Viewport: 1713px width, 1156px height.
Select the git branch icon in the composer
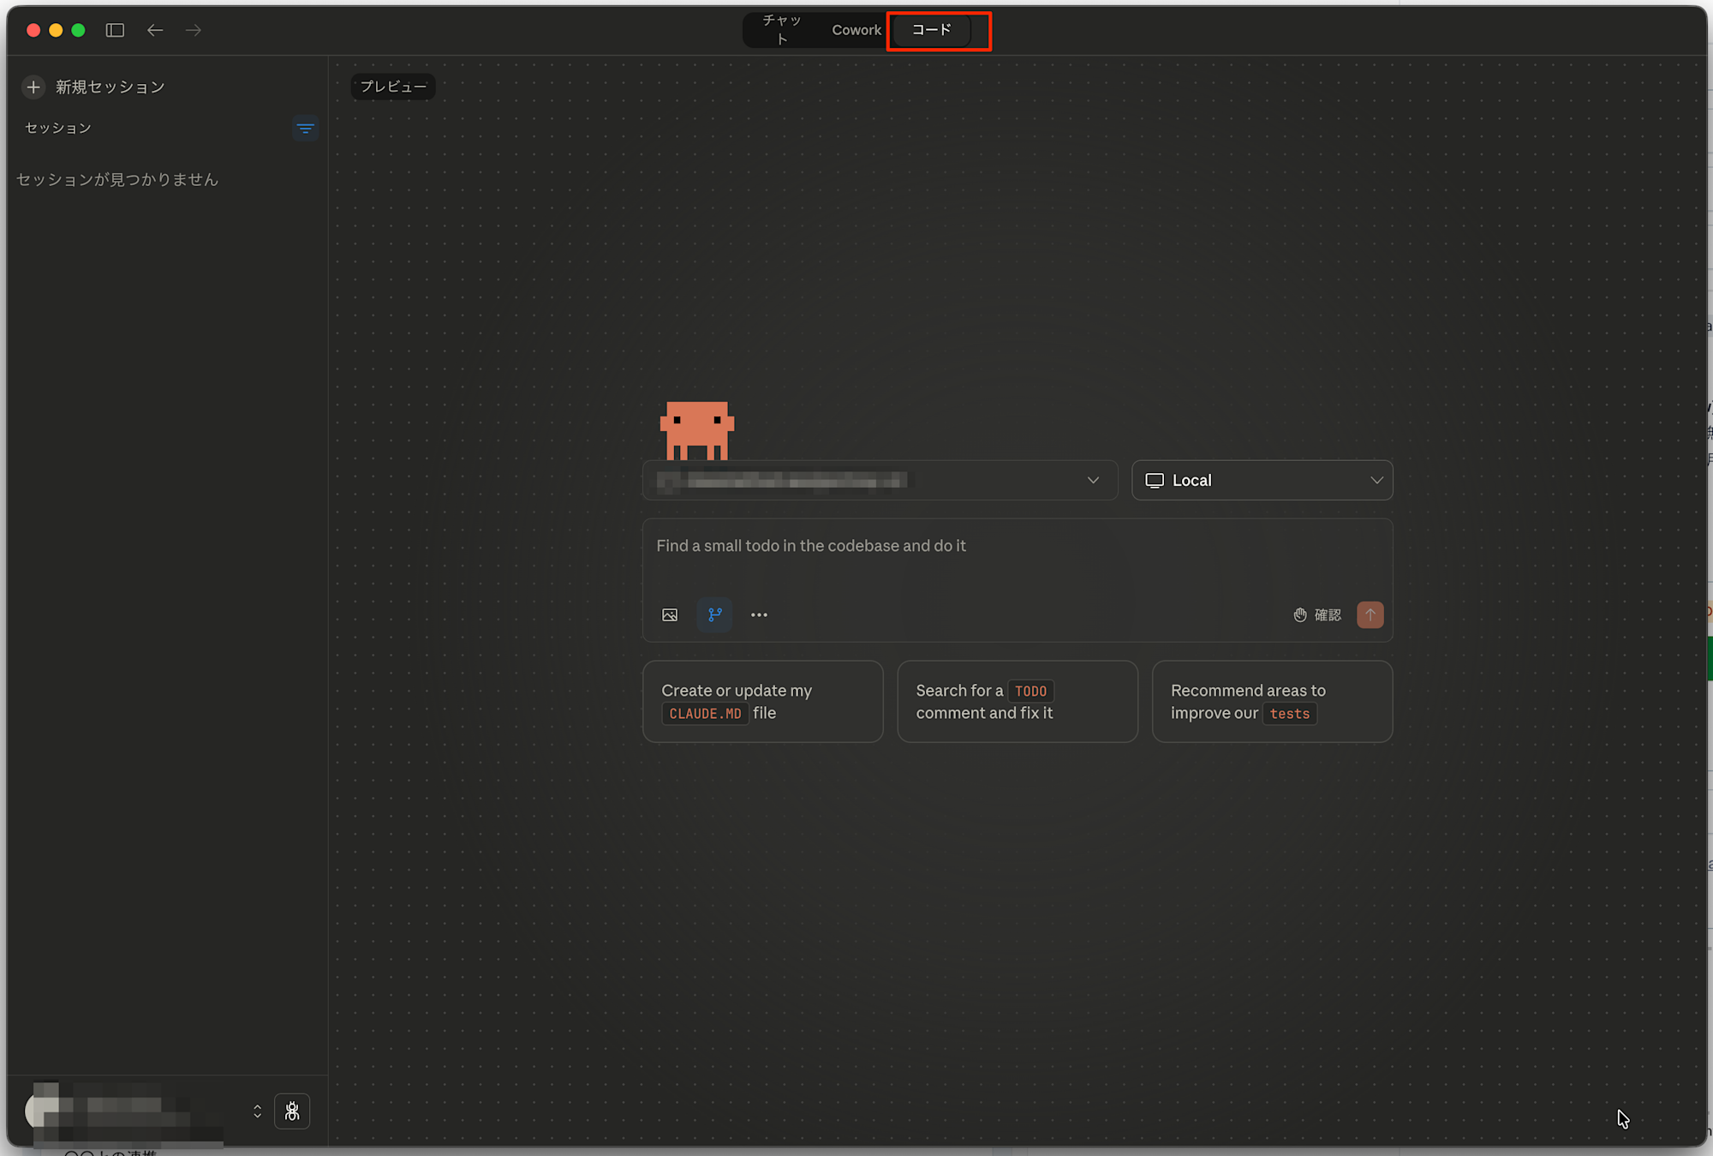click(x=714, y=614)
